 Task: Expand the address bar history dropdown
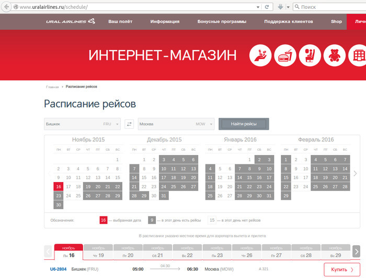click(258, 7)
